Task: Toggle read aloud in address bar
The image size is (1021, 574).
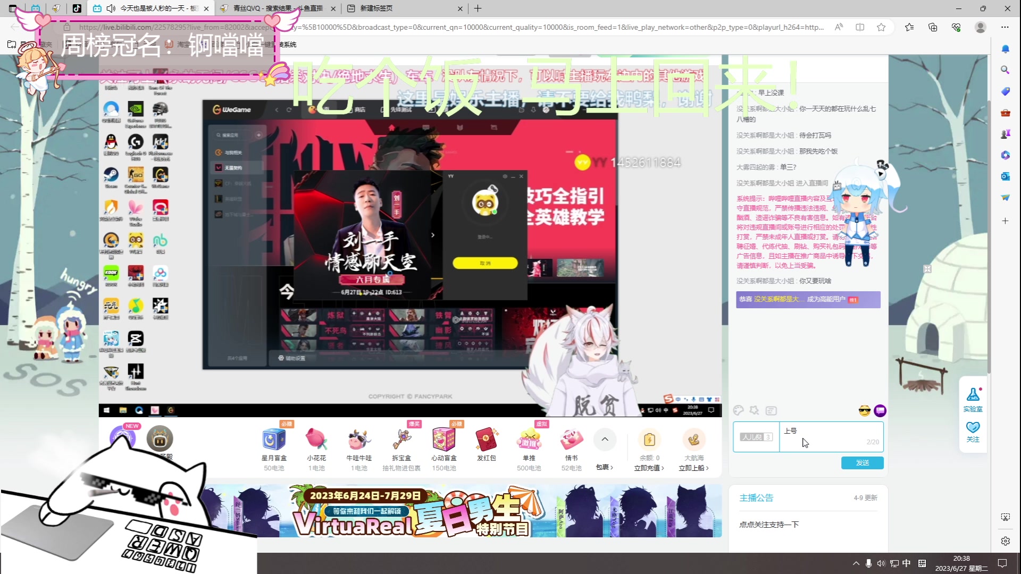Action: [839, 27]
